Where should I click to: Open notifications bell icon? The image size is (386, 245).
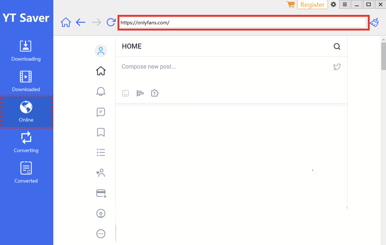tap(101, 91)
